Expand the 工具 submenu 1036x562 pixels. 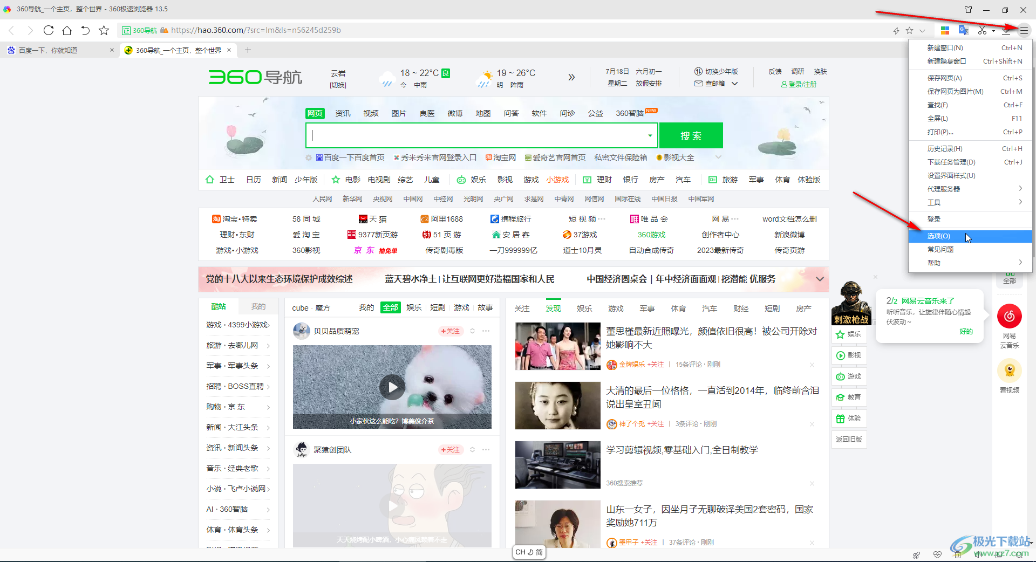pos(970,202)
